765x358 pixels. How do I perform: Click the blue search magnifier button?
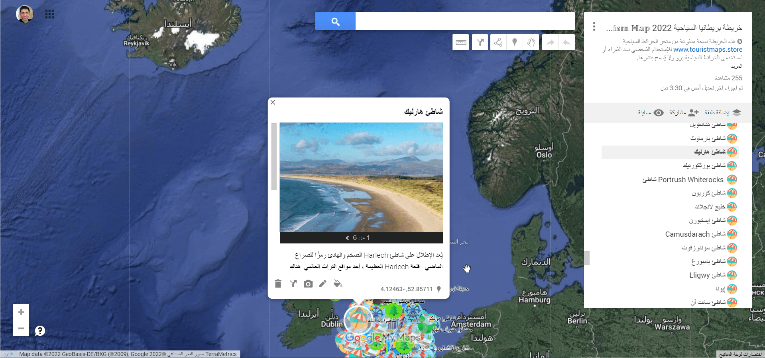(335, 21)
